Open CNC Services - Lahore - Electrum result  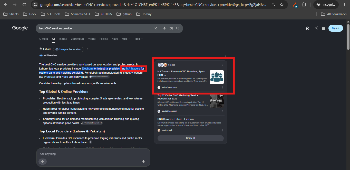tap(176, 119)
